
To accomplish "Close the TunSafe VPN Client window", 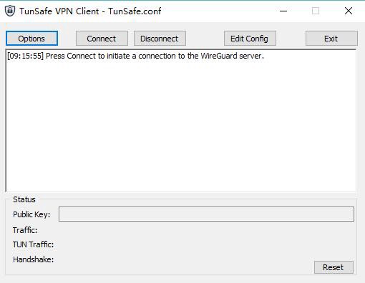I will [x=349, y=11].
